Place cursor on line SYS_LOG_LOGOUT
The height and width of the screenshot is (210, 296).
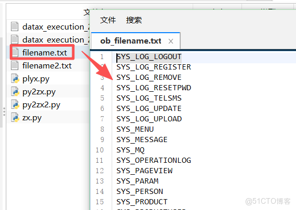click(x=149, y=57)
